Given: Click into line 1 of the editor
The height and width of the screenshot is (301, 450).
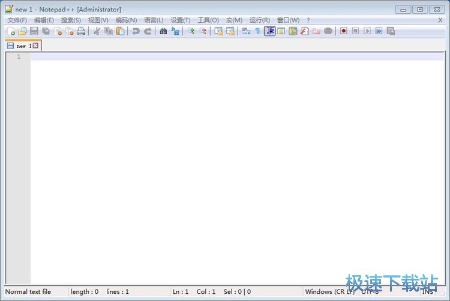Looking at the screenshot, I should (237, 56).
